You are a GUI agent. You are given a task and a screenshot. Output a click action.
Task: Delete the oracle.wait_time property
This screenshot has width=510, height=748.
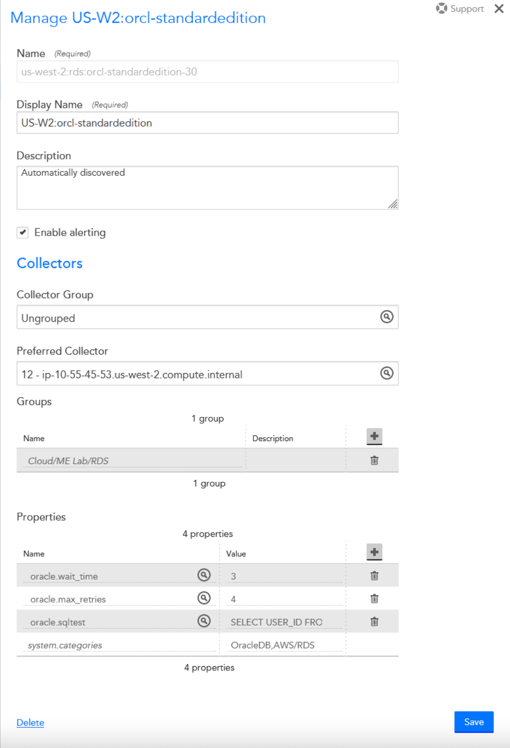[x=374, y=576]
